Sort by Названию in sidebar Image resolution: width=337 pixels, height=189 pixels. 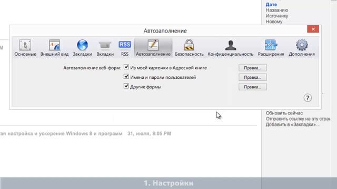coord(277,10)
